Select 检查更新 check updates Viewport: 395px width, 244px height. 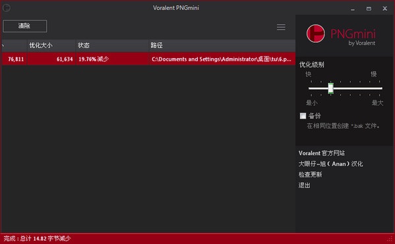tap(310, 175)
